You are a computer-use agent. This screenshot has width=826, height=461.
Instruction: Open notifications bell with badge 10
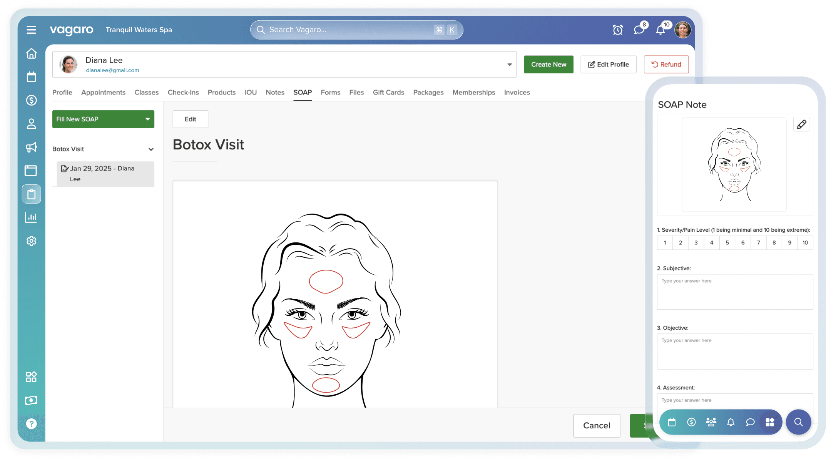tap(660, 30)
